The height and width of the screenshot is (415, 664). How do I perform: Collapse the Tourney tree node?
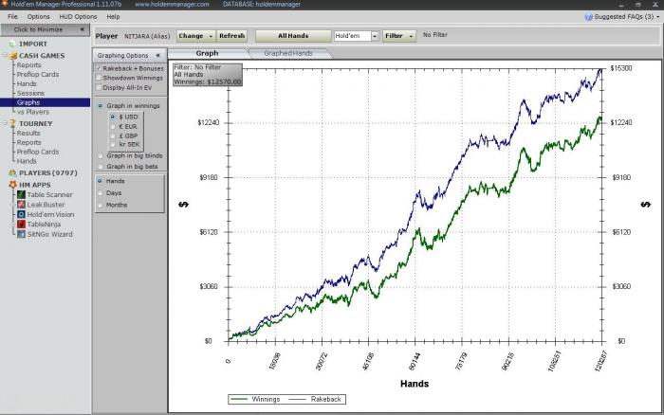point(6,123)
